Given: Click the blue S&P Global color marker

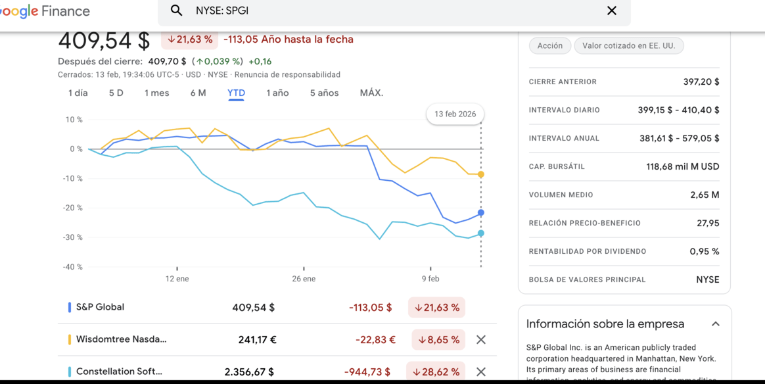Looking at the screenshot, I should 70,307.
